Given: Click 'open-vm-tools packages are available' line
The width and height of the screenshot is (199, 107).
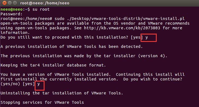Looking at the screenshot, I should [95, 23].
